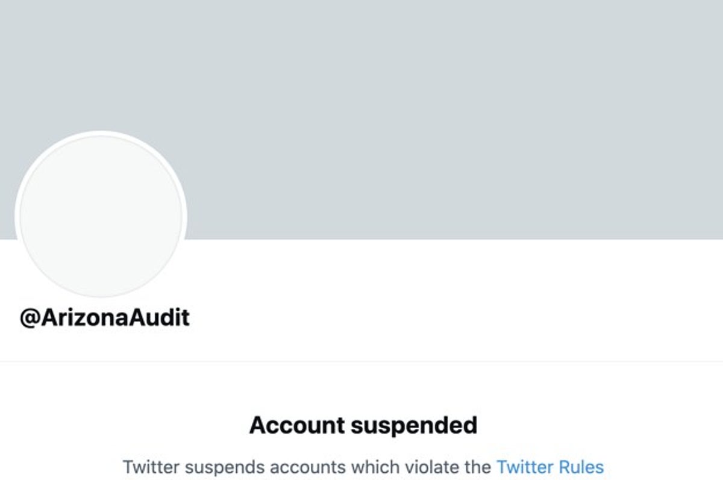Click the blank profile avatar circle
This screenshot has width=723, height=480.
101,216
